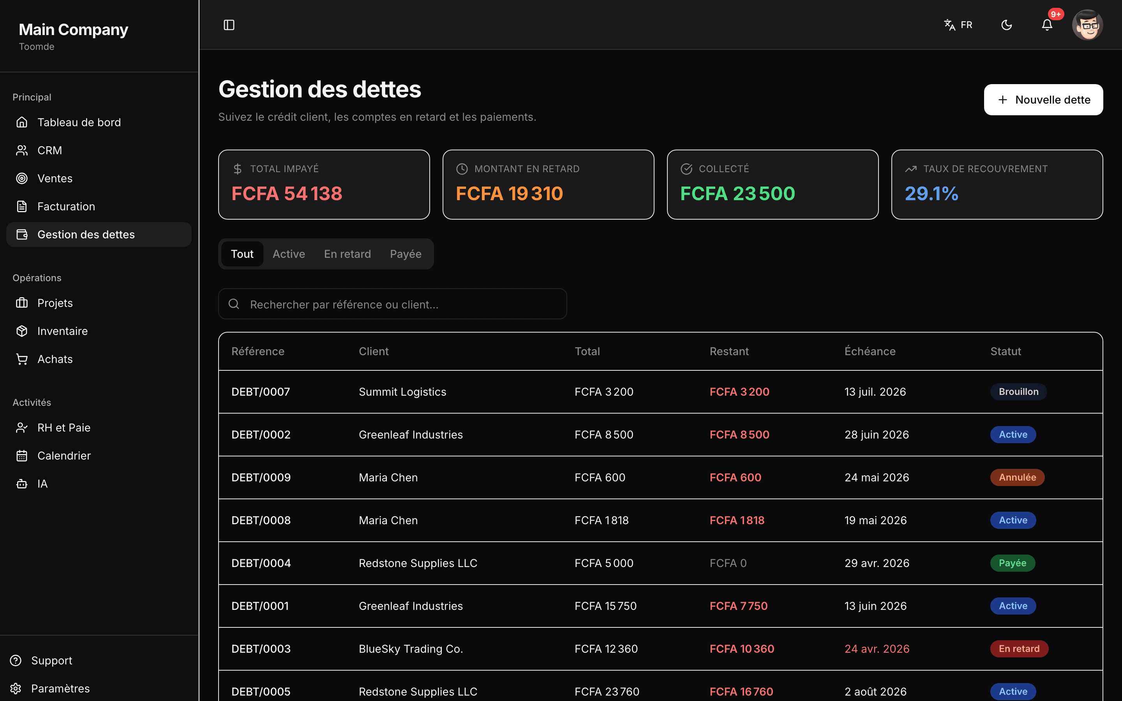
Task: Click the Statut column header
Action: coord(1006,351)
